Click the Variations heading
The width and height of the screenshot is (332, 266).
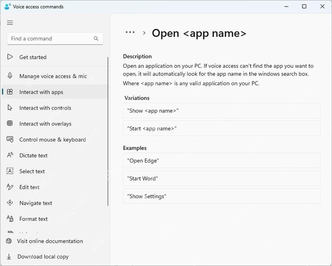137,98
